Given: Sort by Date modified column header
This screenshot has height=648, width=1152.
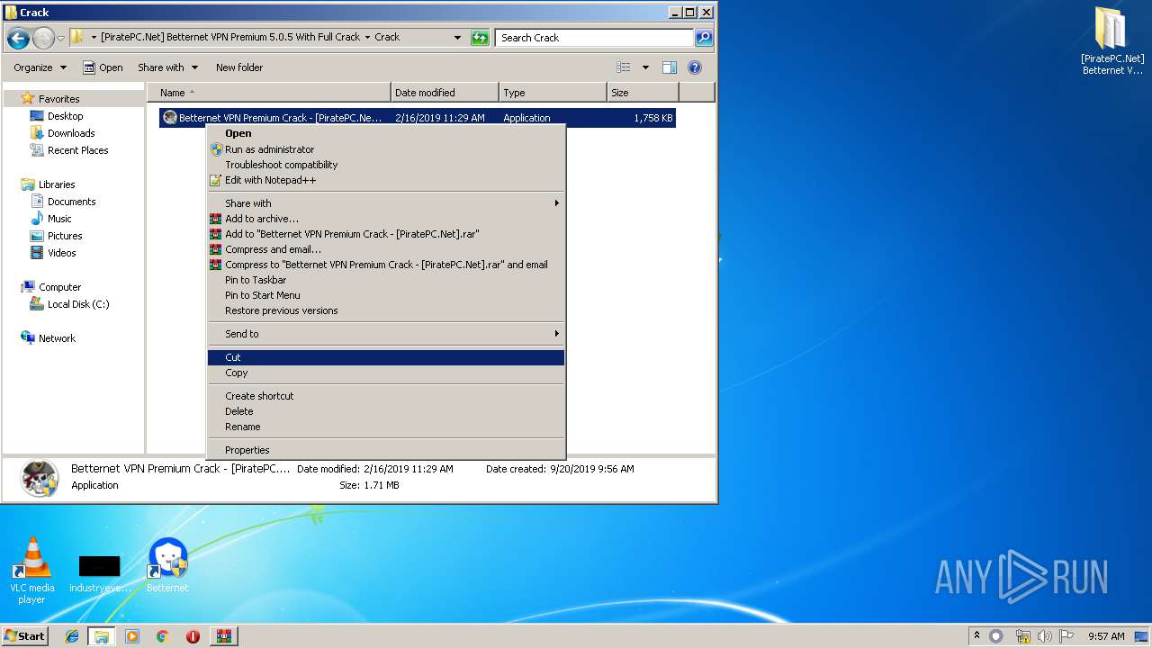Looking at the screenshot, I should pos(445,93).
